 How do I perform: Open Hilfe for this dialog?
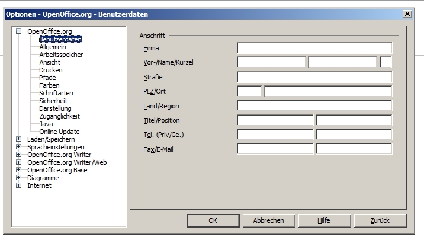coord(323,220)
